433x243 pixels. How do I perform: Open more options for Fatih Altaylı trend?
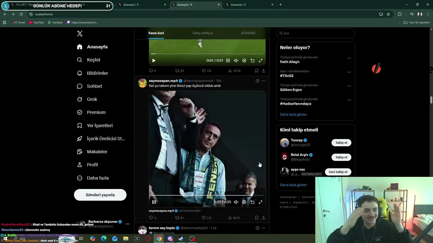click(349, 58)
